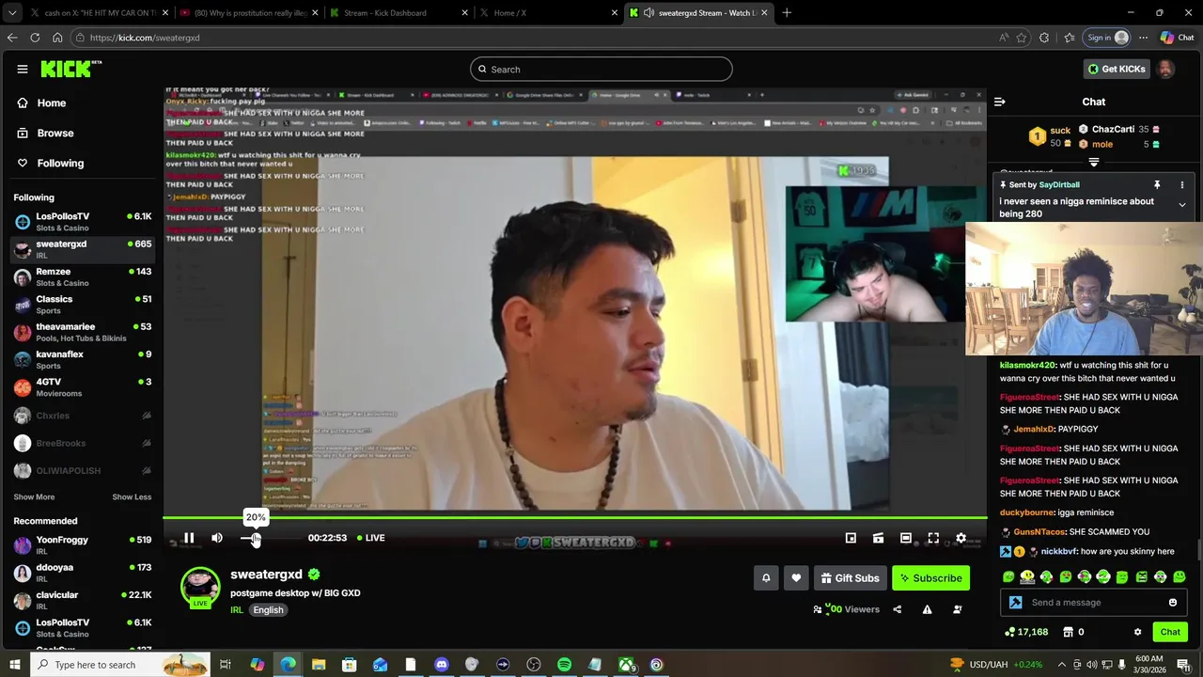Open Discord from the taskbar
1203x677 pixels.
point(442,665)
